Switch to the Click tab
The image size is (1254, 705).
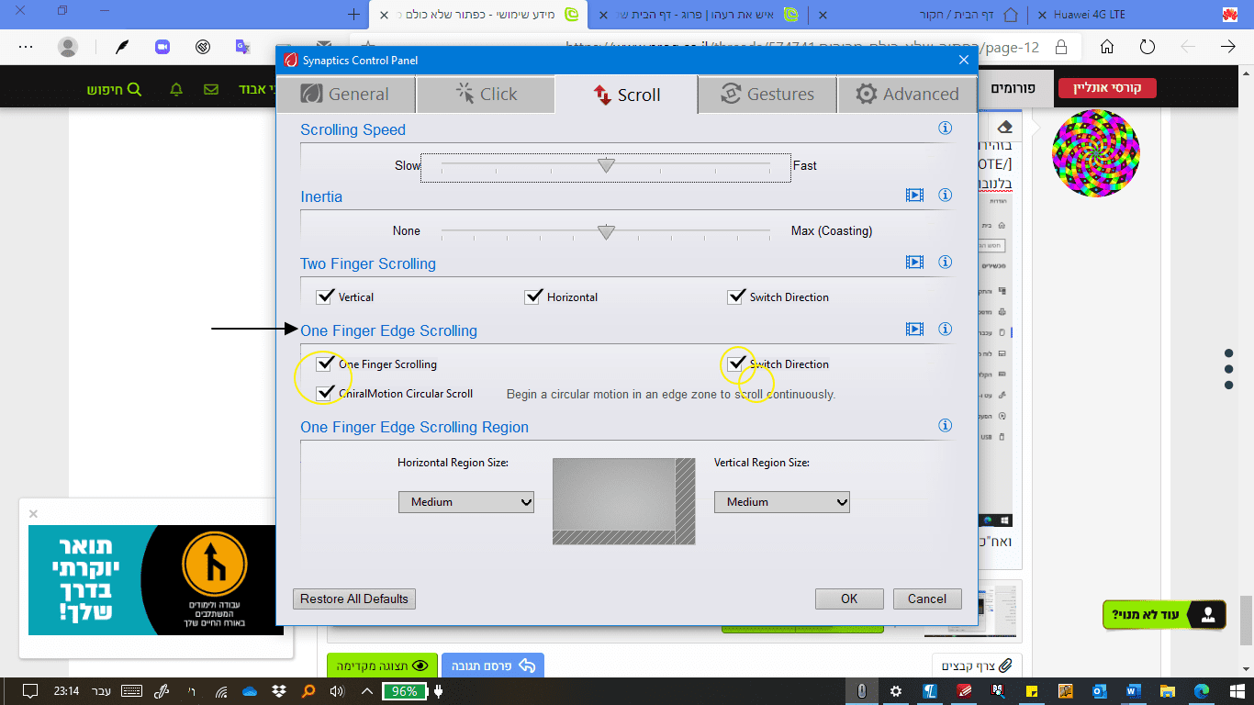pos(486,94)
